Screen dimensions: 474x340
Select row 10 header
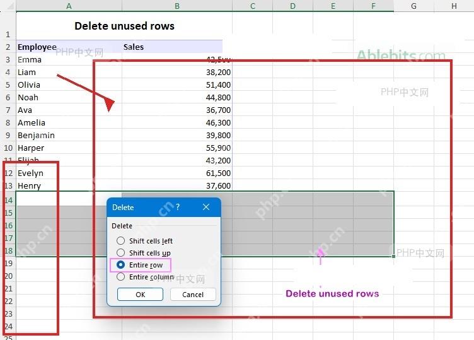(x=8, y=148)
